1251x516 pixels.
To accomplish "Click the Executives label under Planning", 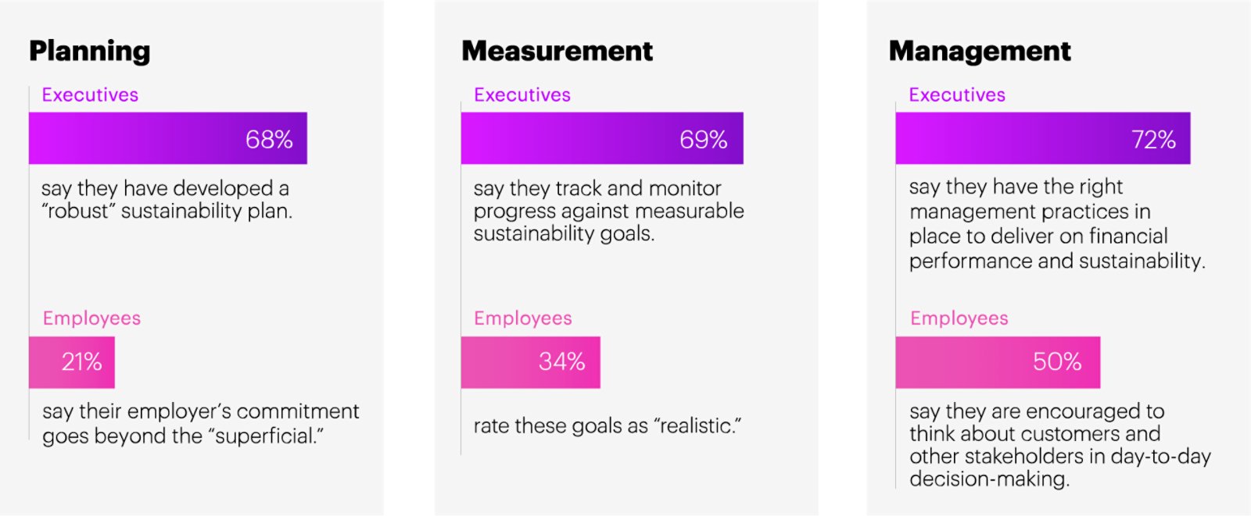I will 90,95.
